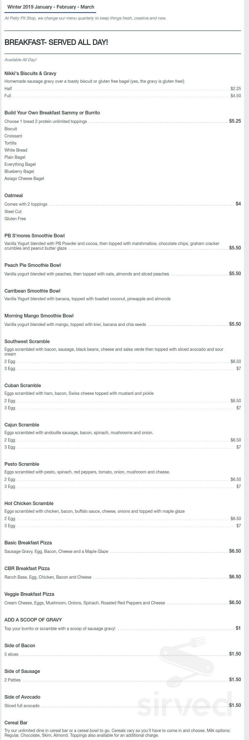Viewport: 249px width, 740px height.
Task: Select the Winter 2019 January - February - March tab
Action: [x=51, y=7]
